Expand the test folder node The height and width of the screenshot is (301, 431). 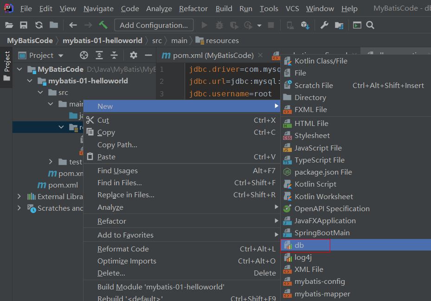[50, 162]
